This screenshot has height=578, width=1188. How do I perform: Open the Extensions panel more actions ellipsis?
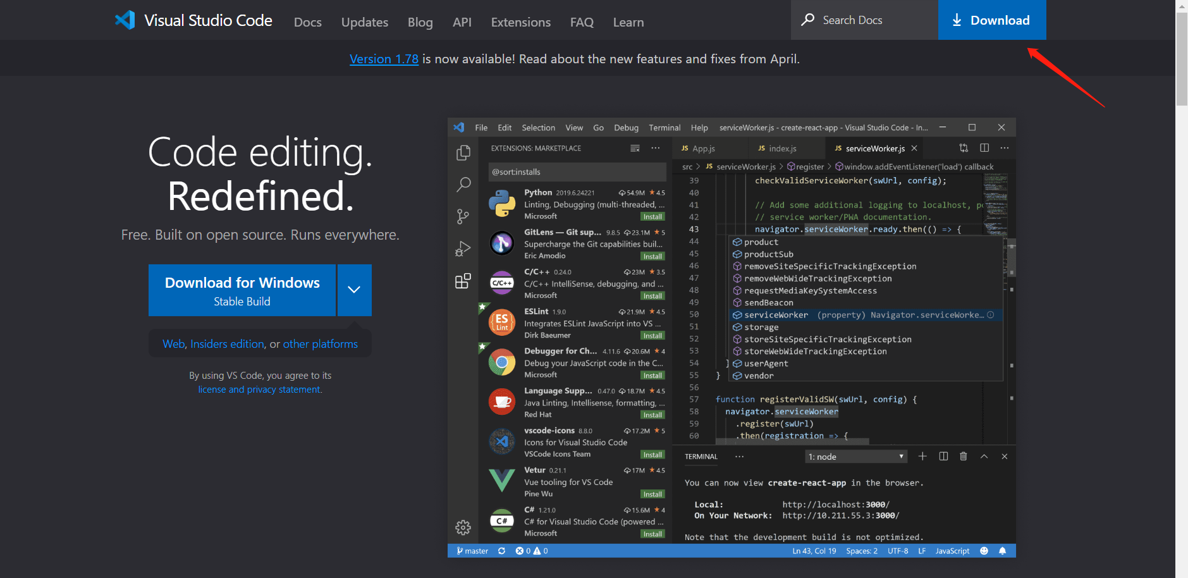pyautogui.click(x=656, y=148)
